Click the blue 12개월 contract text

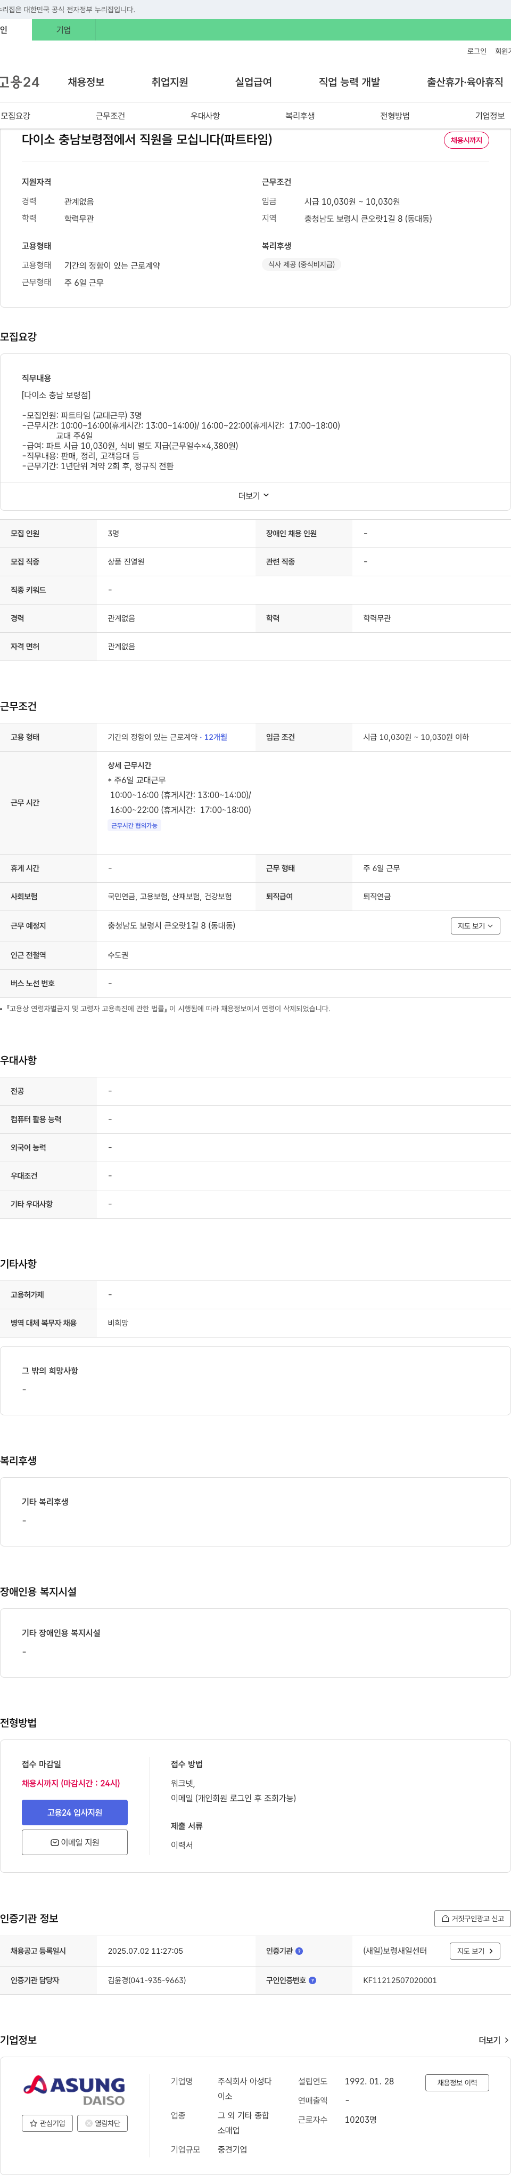(215, 737)
